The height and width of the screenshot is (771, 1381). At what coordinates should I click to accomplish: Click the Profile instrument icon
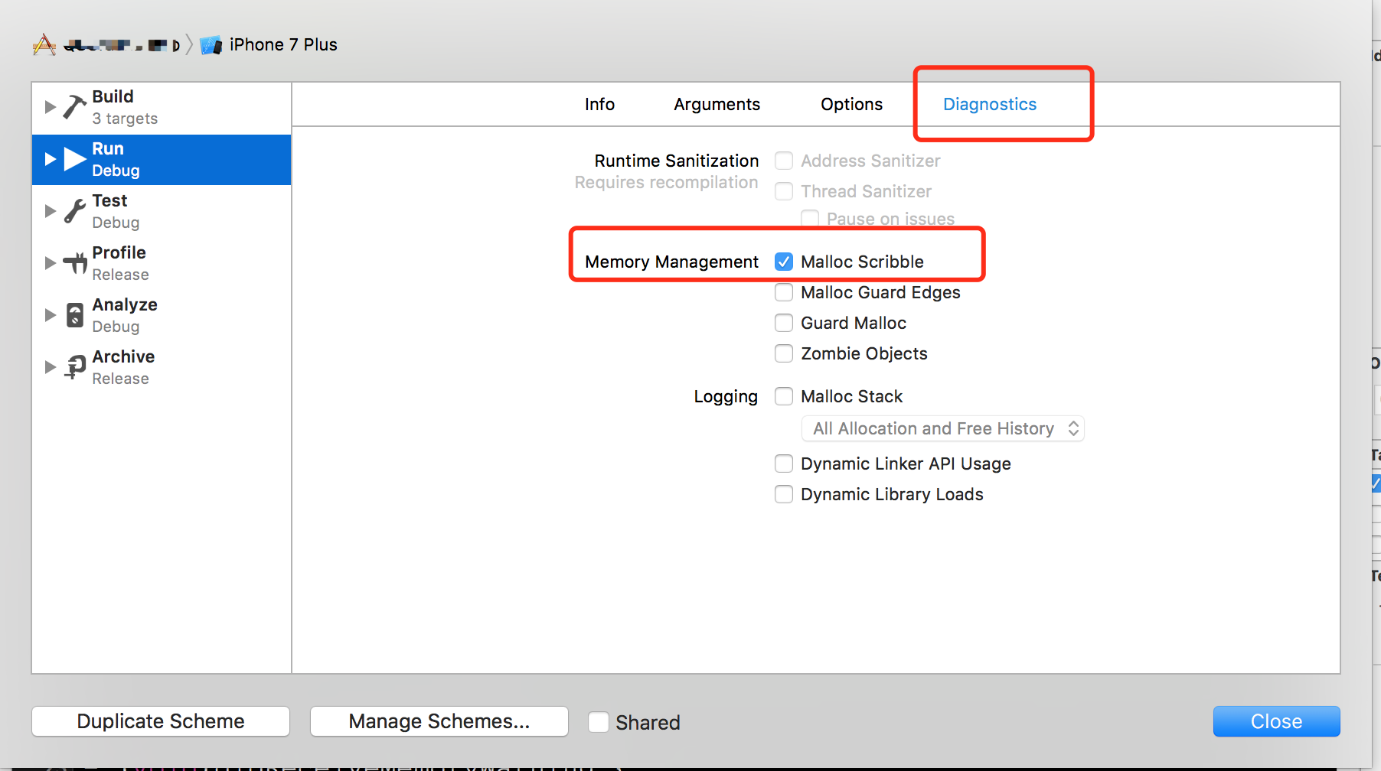pos(75,263)
